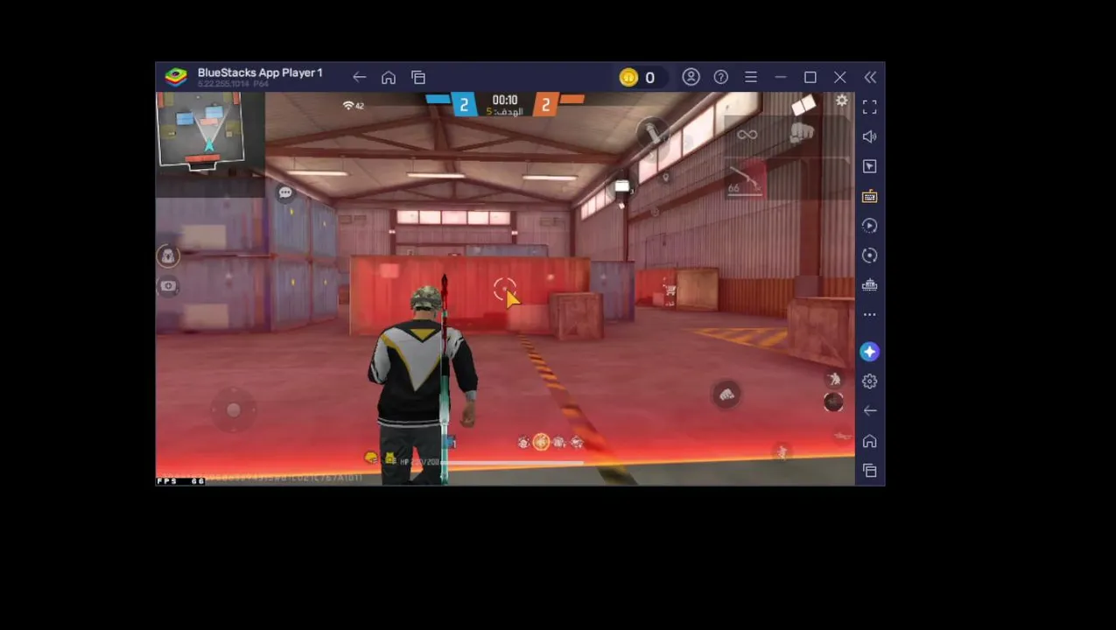Click the sidebar recent apps icon
Image resolution: width=1116 pixels, height=630 pixels.
point(869,471)
